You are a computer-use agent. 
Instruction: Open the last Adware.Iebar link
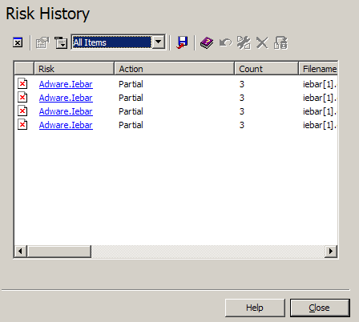click(x=66, y=125)
